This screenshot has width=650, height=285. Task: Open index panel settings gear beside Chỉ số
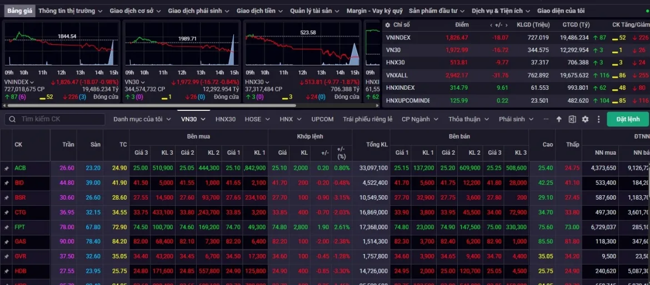(388, 25)
